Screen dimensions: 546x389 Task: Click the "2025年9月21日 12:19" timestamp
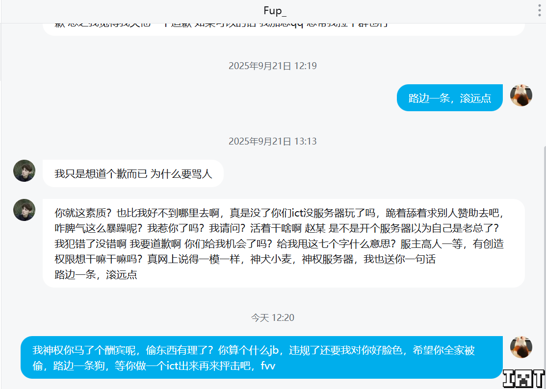tap(273, 66)
